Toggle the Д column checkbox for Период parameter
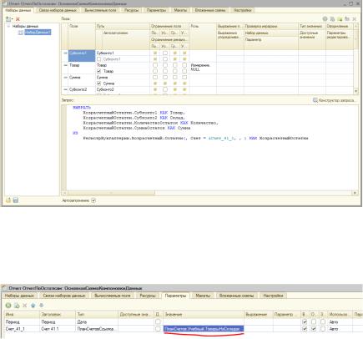The width and height of the screenshot is (363, 339). coord(158,321)
